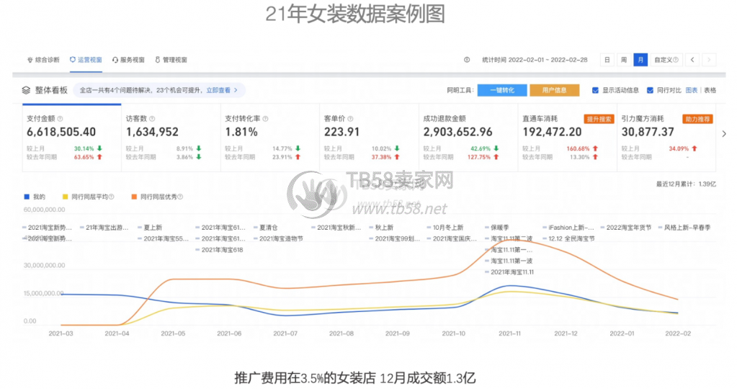This screenshot has height=389, width=737.
Task: Open the 服务视窗 tab
Action: [128, 60]
